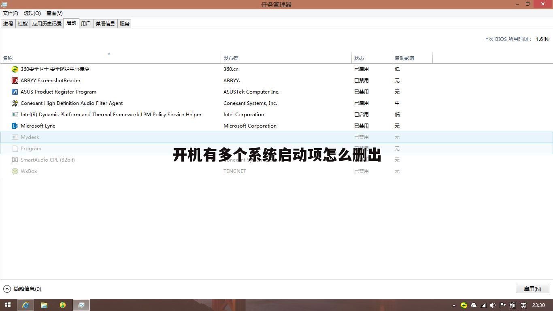
Task: Click publisher cell TENCNET
Action: (x=235, y=171)
